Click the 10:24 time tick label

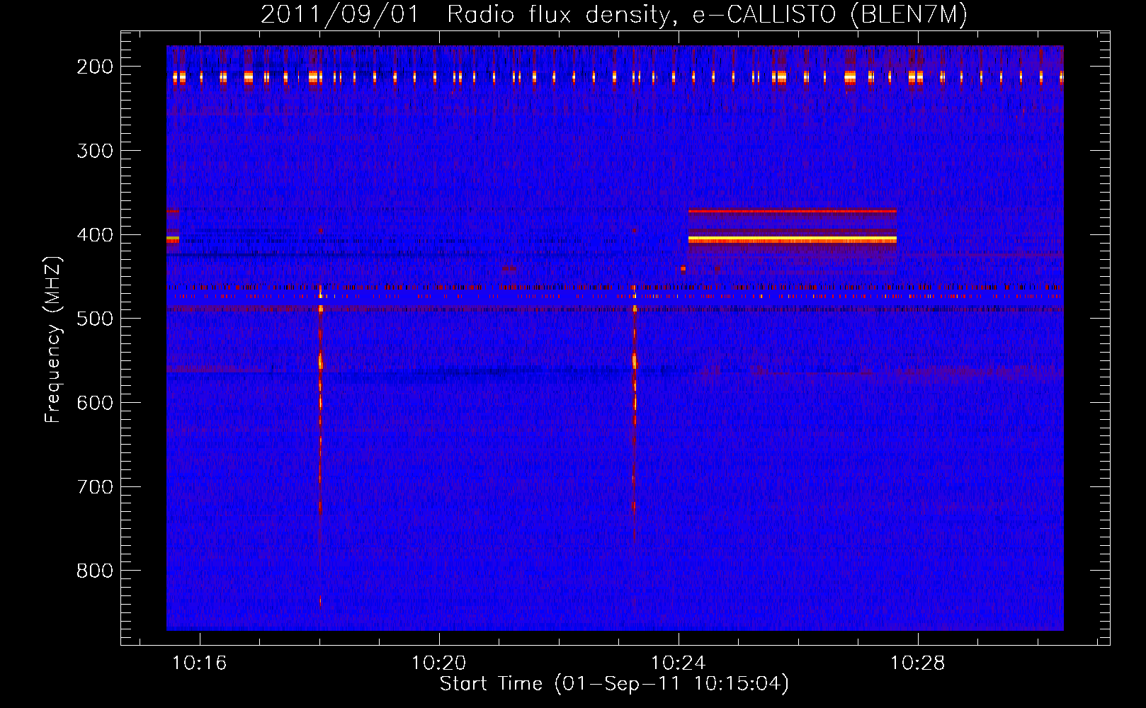(x=679, y=663)
